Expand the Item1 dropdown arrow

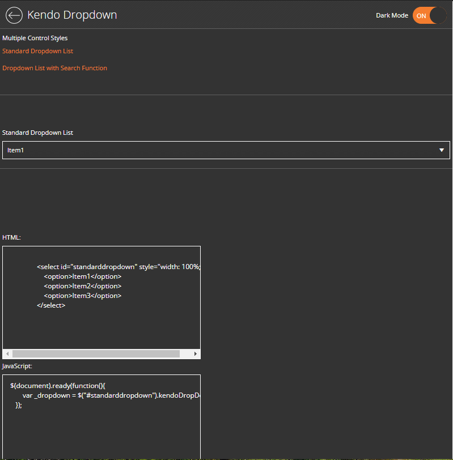442,150
